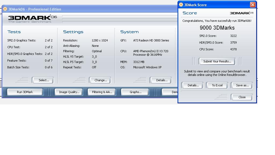
Task: Click Batch Size Tests count 0 of 6
Action: click(x=49, y=67)
